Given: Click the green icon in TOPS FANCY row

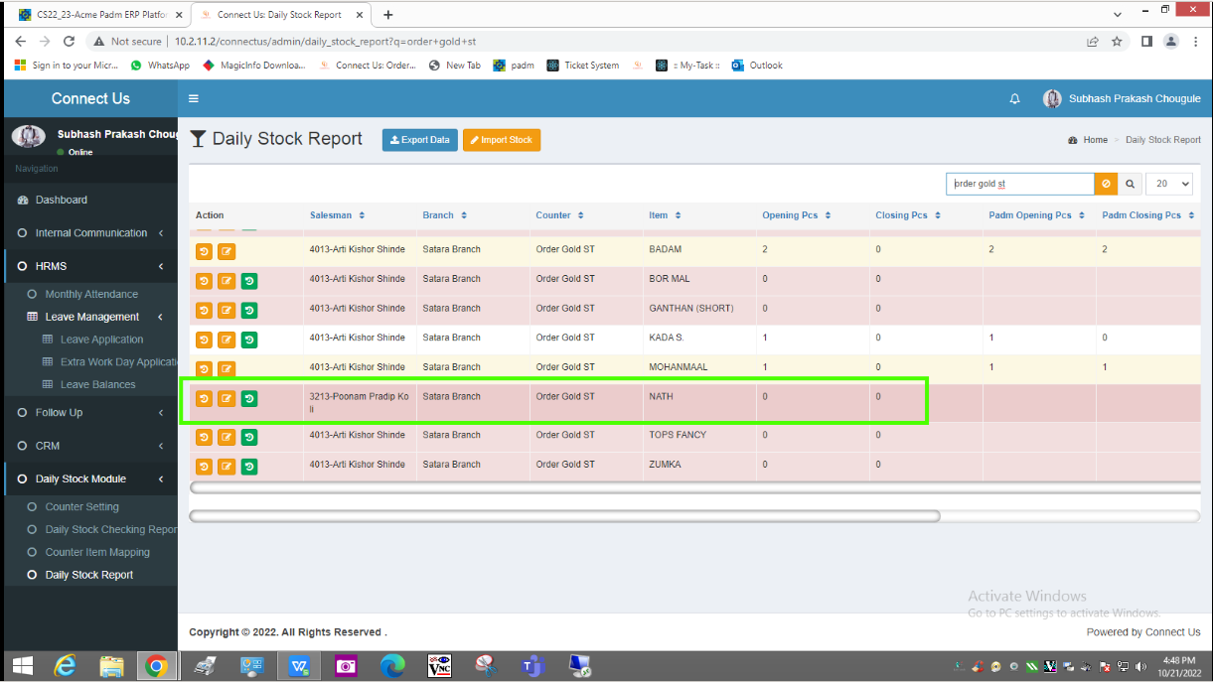Looking at the screenshot, I should (249, 438).
